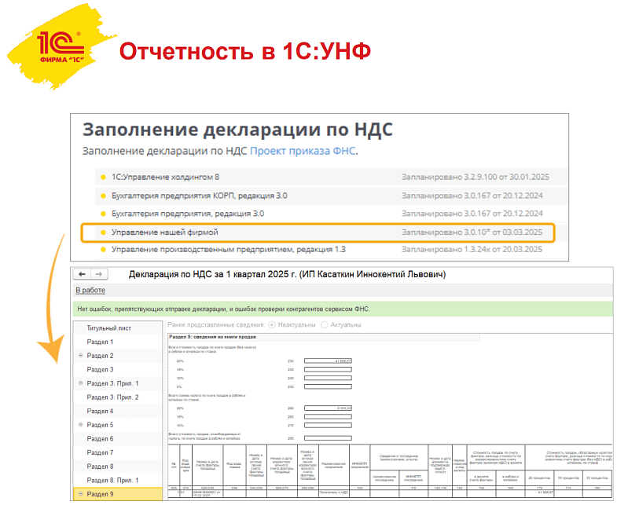This screenshot has height=505, width=628.
Task: Click line 280 exempt sales field
Action: click(328, 438)
